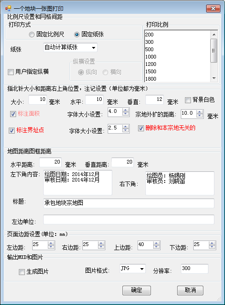Screen dimensions: 225x305
Task: Open the 自动计算纸张 paper dropdown
Action: click(70, 47)
